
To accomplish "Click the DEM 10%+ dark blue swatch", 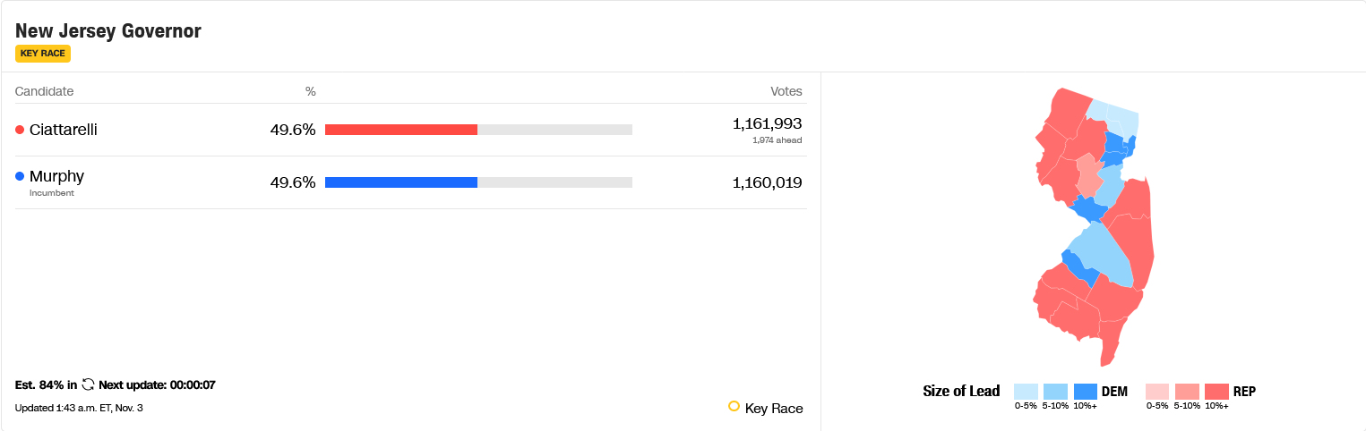I will (x=1086, y=392).
